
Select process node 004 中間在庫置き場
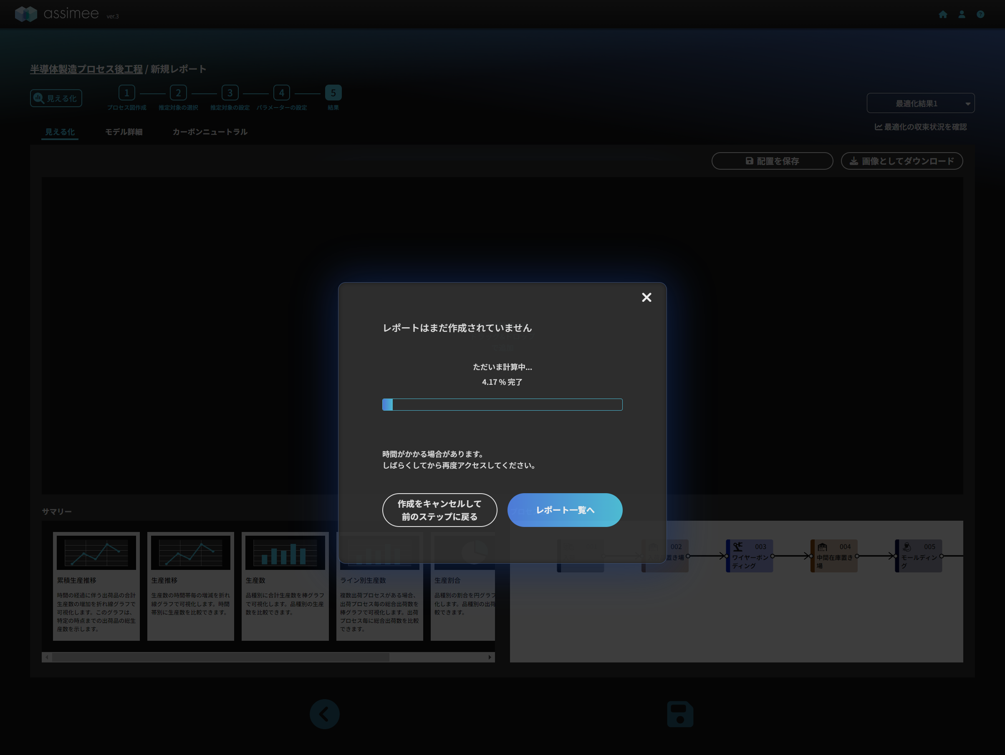click(x=834, y=556)
